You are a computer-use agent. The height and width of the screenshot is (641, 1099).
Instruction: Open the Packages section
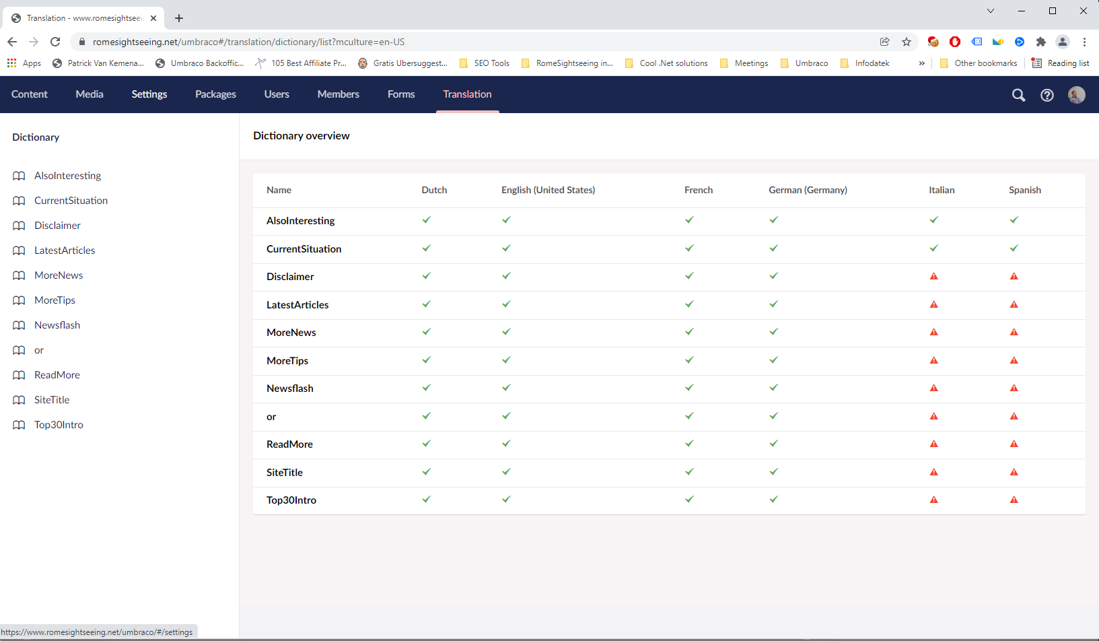coord(215,94)
